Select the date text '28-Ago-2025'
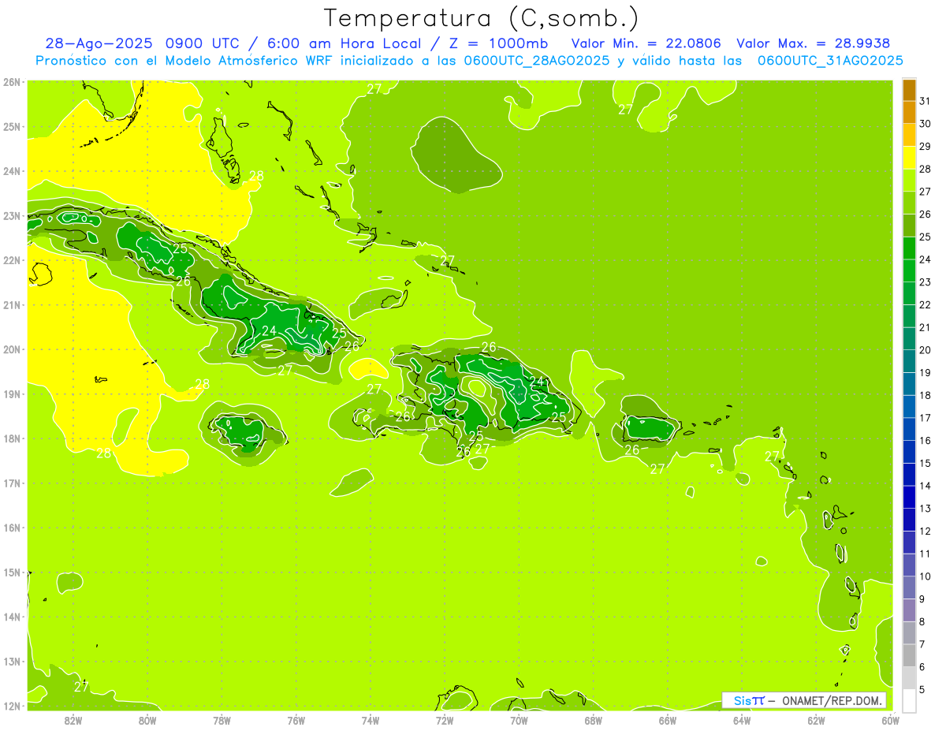The image size is (946, 731). [99, 43]
